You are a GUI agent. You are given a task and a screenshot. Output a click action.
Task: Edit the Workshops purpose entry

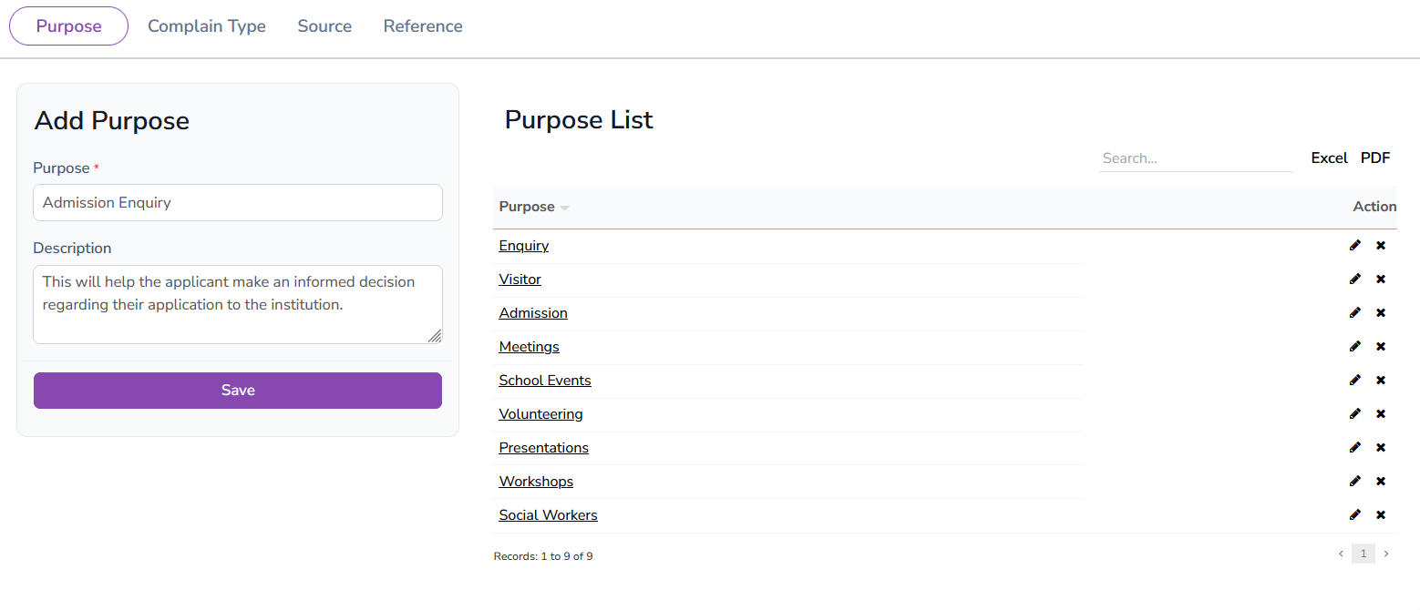point(1355,481)
